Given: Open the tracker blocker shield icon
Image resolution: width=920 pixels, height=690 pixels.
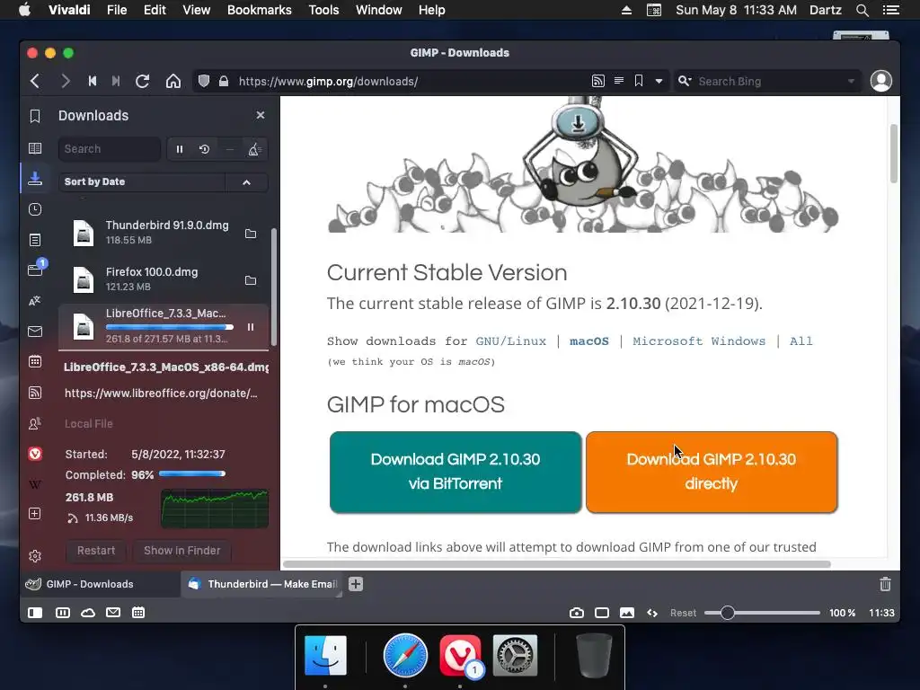Looking at the screenshot, I should coord(204,81).
